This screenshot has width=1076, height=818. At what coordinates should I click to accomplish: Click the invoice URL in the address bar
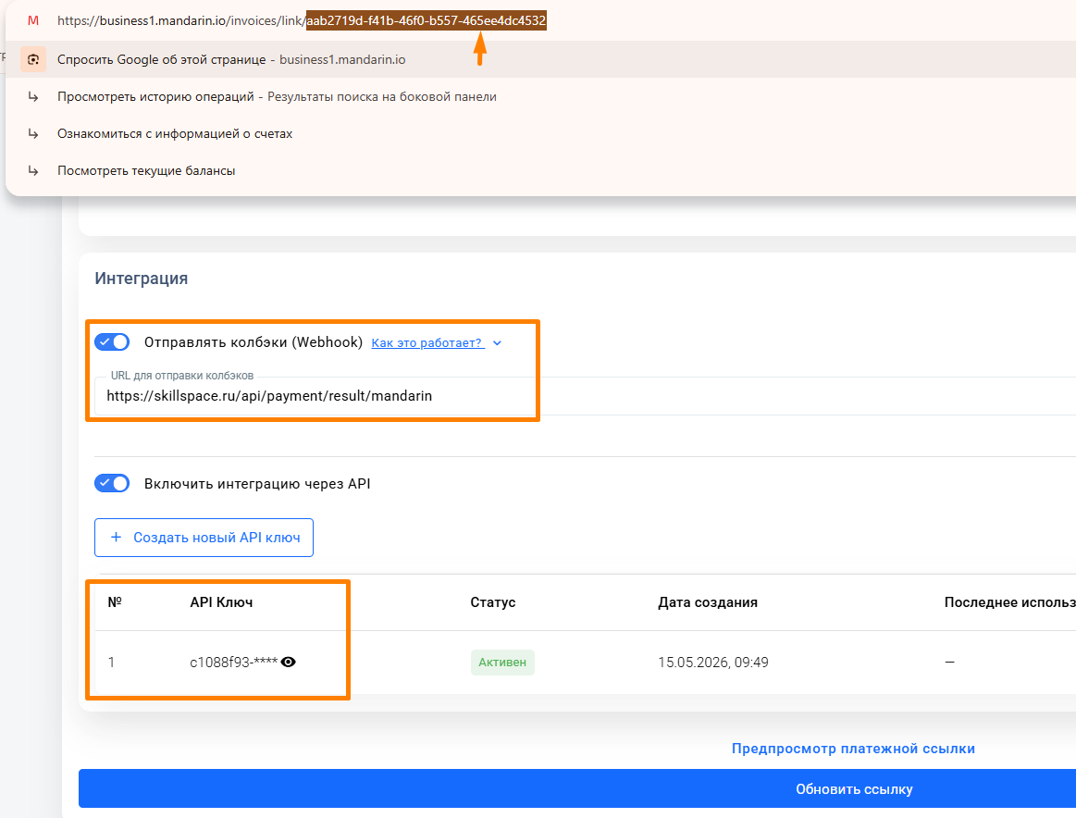[302, 20]
